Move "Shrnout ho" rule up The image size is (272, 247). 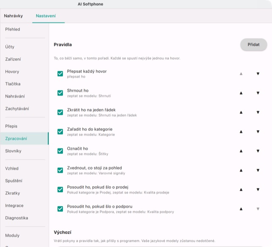241,93
